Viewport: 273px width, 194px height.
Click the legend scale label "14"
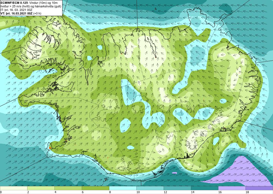click(x=192, y=192)
